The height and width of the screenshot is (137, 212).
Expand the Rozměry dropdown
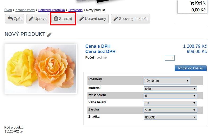tap(167, 81)
